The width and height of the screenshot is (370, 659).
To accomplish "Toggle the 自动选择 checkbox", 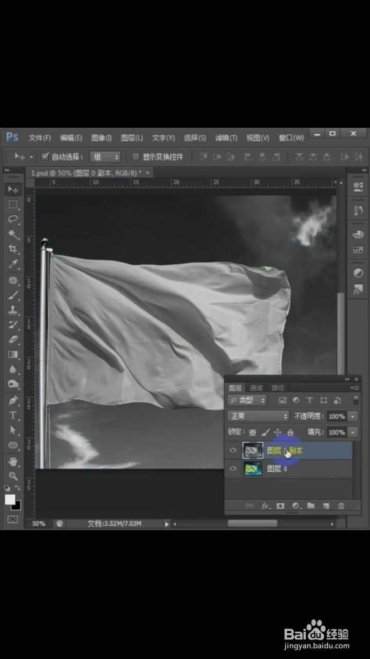I will pos(45,156).
